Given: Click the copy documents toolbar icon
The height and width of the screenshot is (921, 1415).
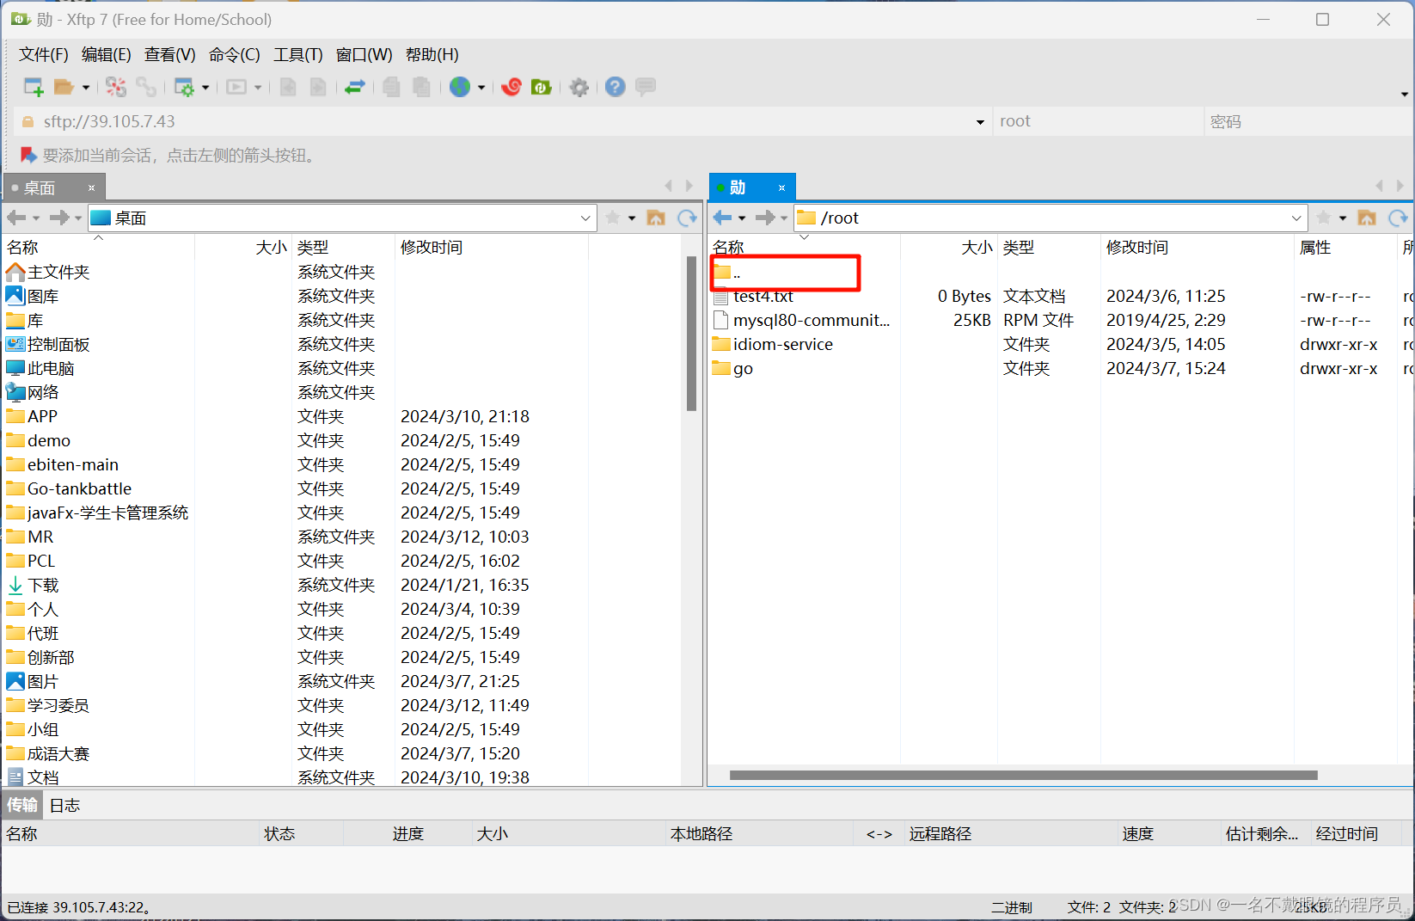Looking at the screenshot, I should point(391,86).
